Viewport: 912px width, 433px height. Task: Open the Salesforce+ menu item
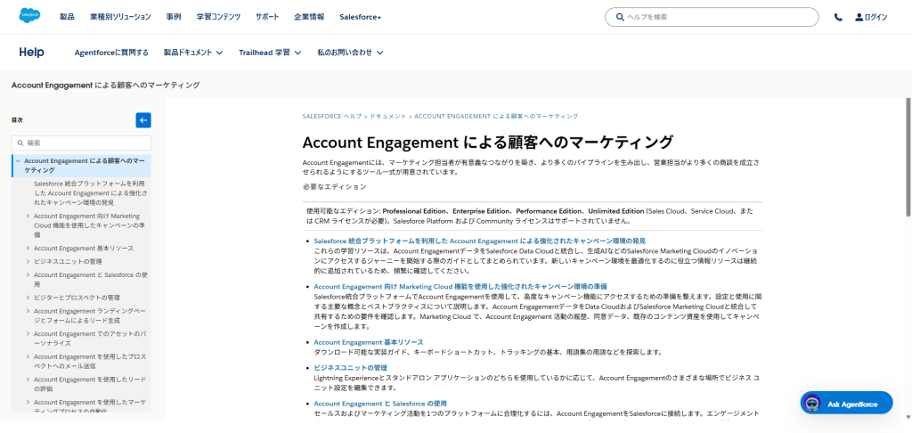tap(361, 18)
